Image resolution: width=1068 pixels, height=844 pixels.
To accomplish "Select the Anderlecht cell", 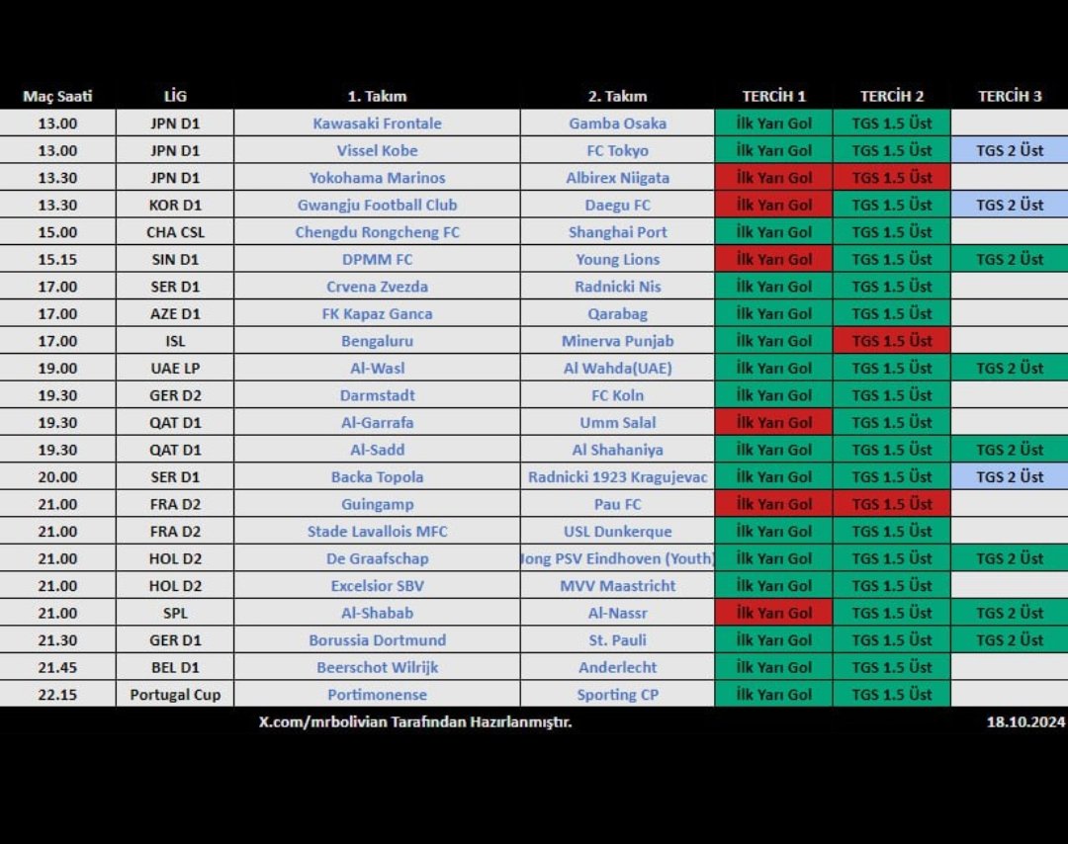I will pos(617,668).
